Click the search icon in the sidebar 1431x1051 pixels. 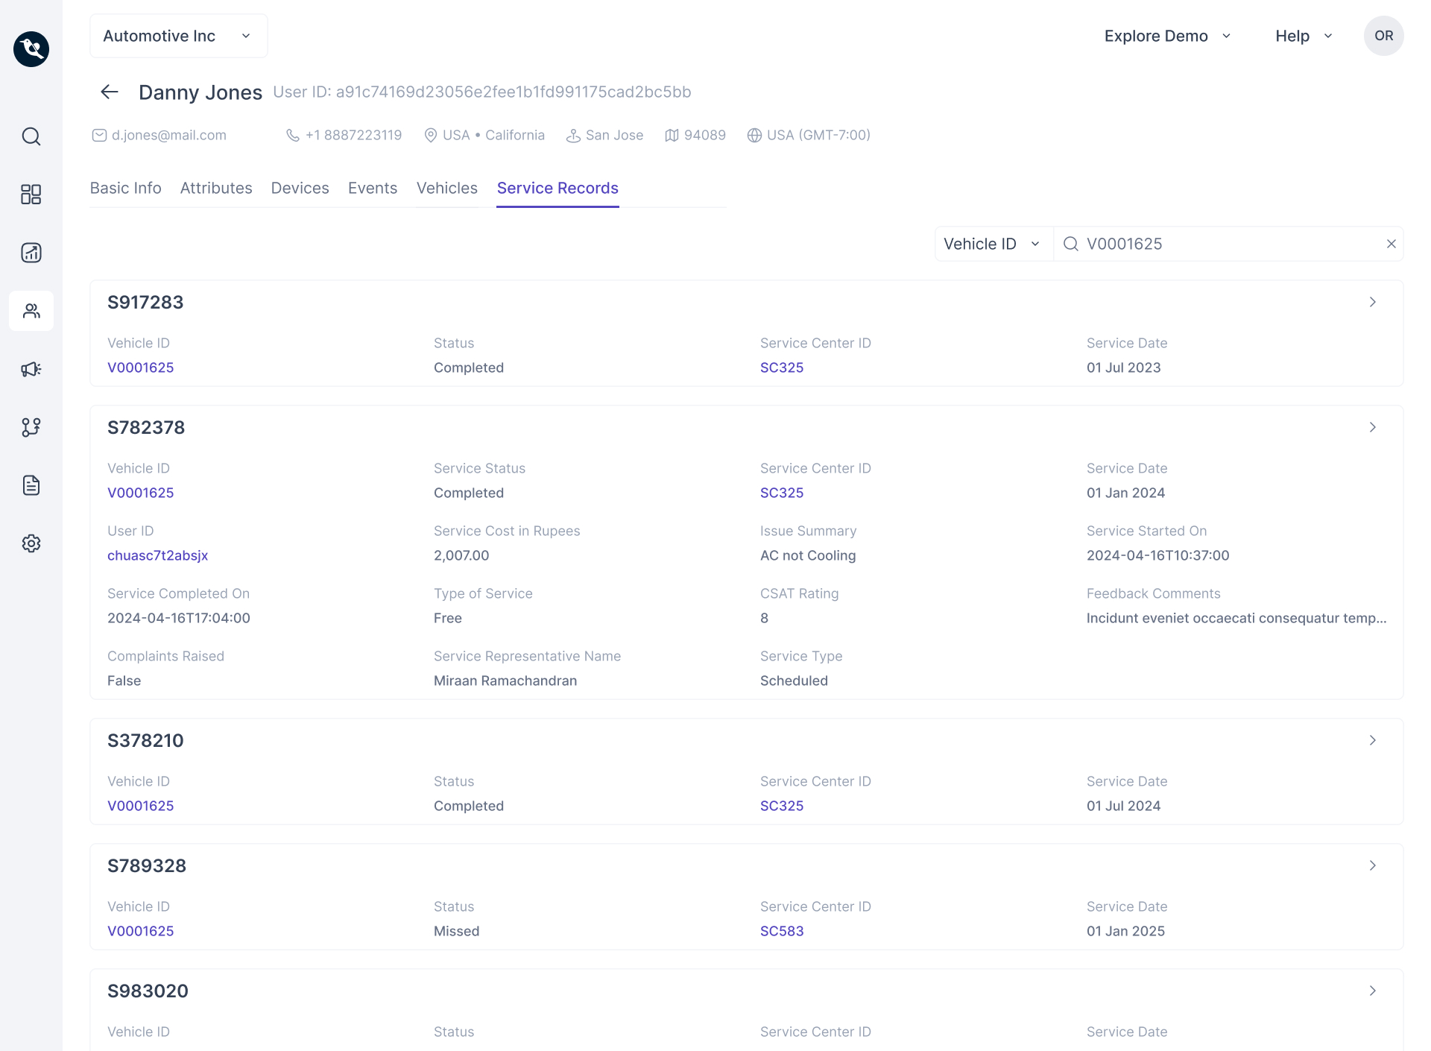coord(31,136)
